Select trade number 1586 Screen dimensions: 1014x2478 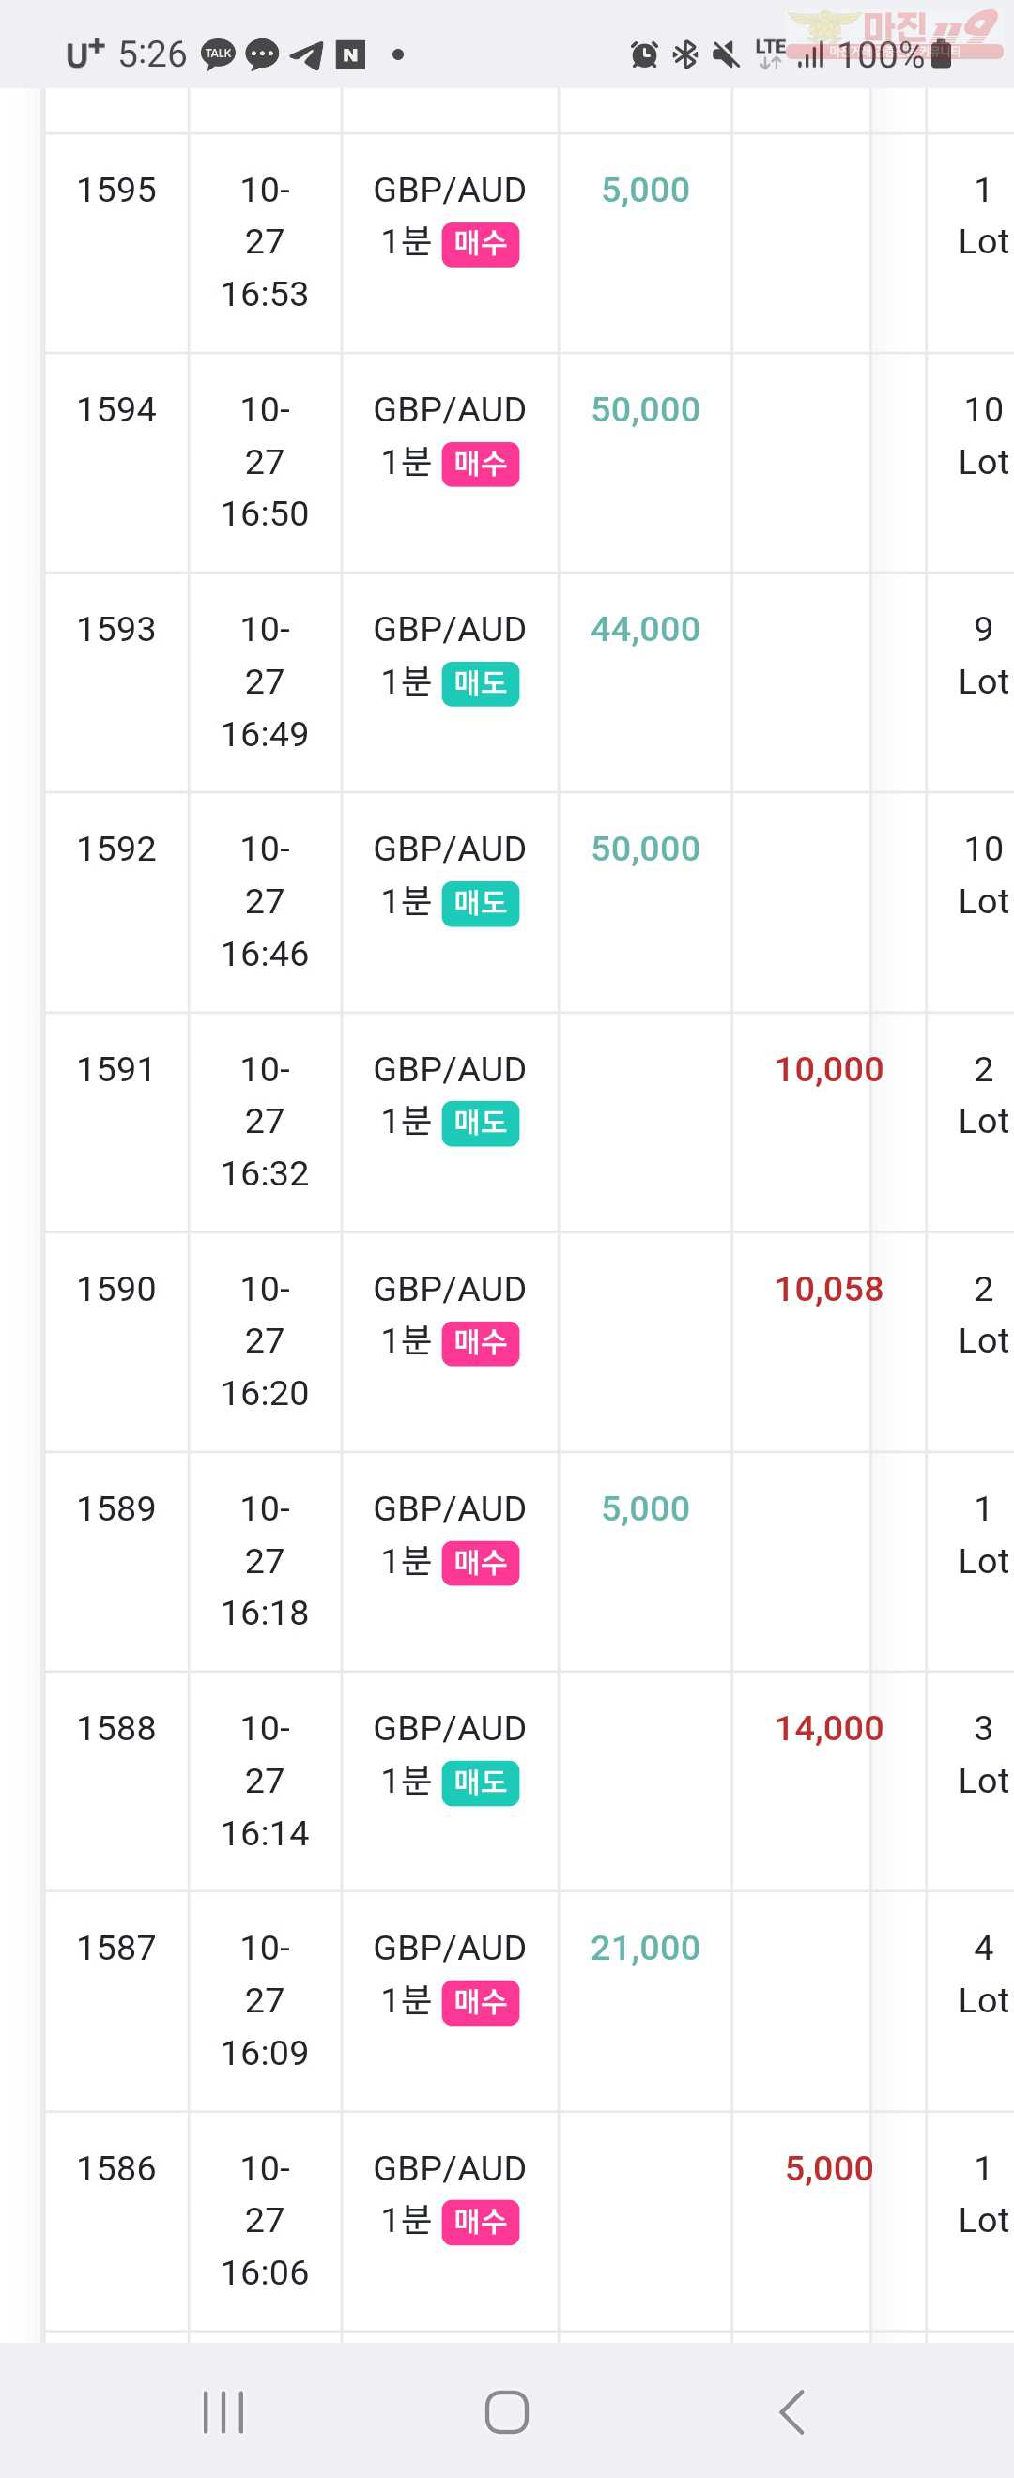pyautogui.click(x=116, y=2168)
